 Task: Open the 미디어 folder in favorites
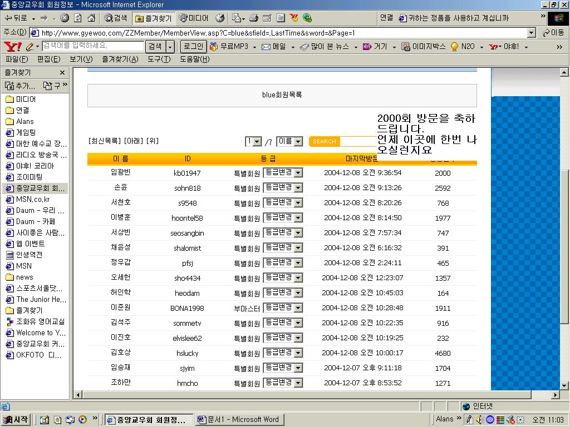point(26,99)
